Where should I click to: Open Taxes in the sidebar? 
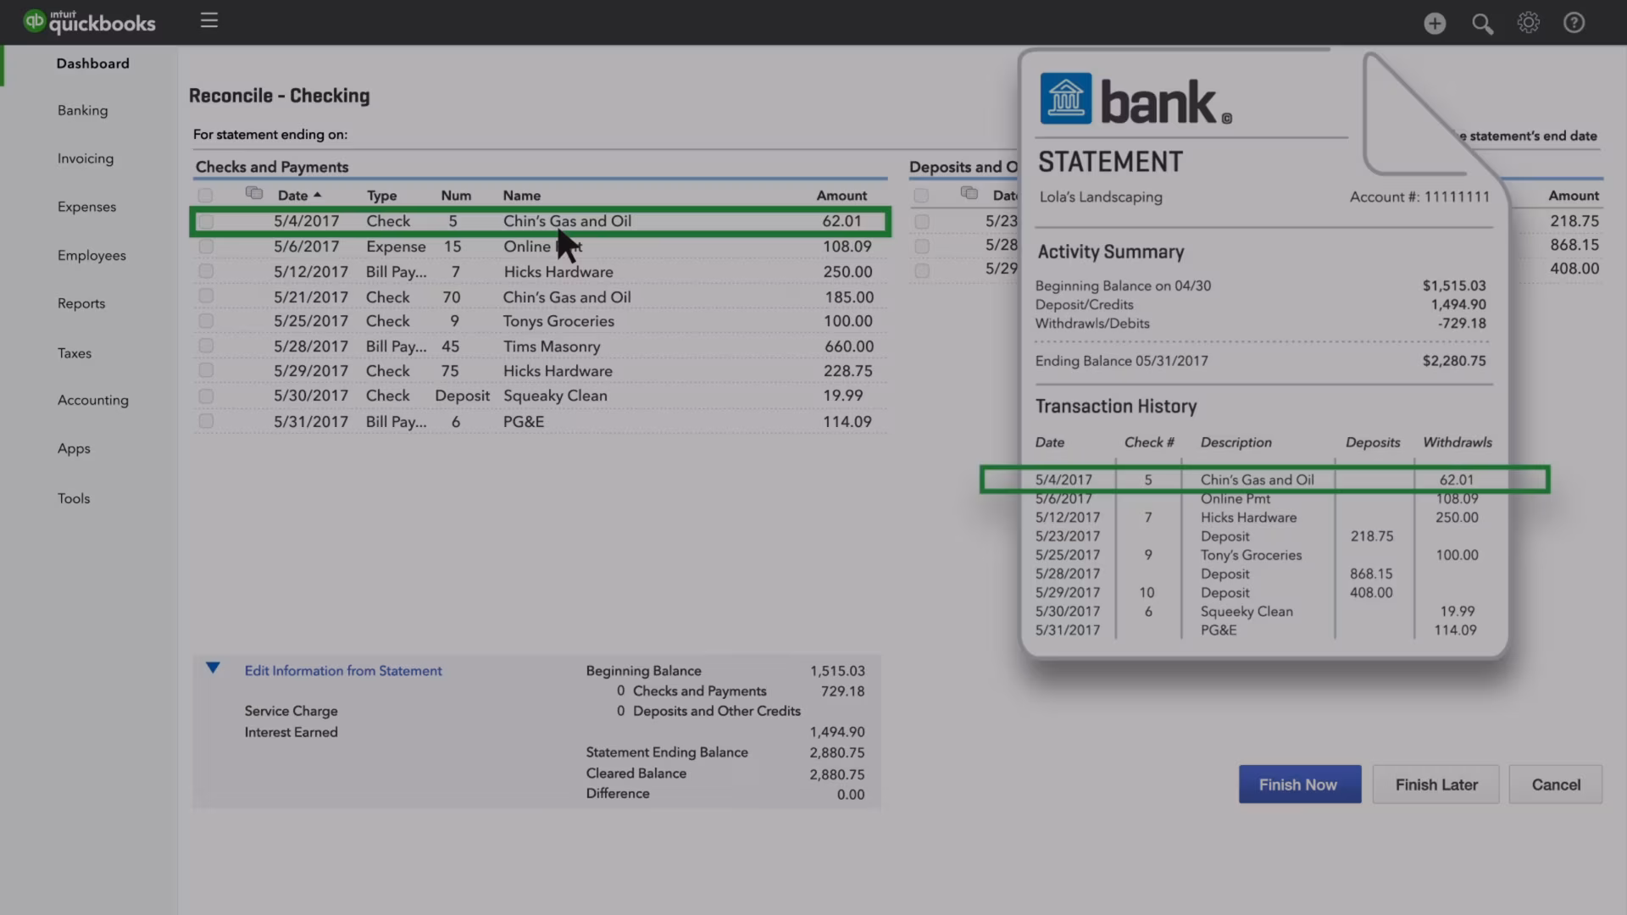coord(75,353)
